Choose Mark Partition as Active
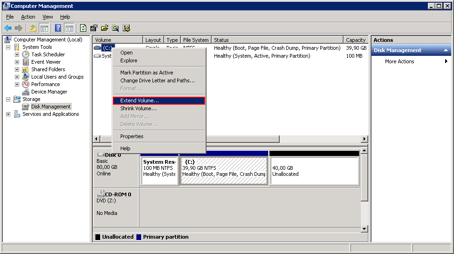Image resolution: width=454 pixels, height=254 pixels. tap(159, 73)
